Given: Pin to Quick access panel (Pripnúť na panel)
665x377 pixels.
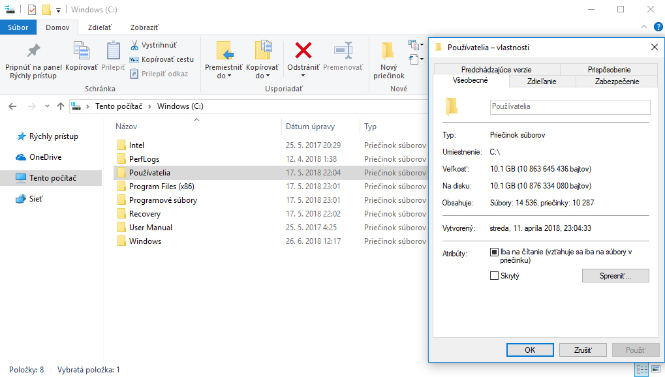Looking at the screenshot, I should pyautogui.click(x=33, y=60).
